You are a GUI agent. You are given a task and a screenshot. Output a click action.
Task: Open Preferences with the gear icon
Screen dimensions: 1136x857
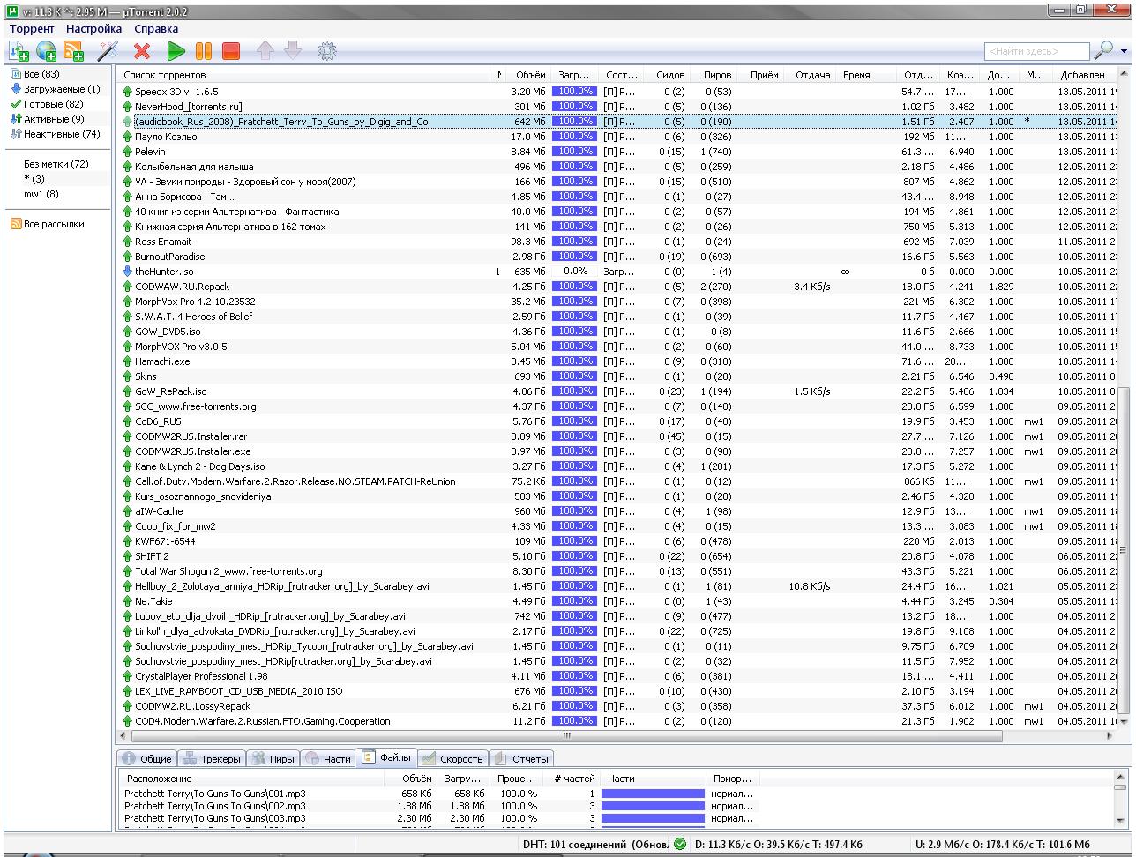click(327, 52)
